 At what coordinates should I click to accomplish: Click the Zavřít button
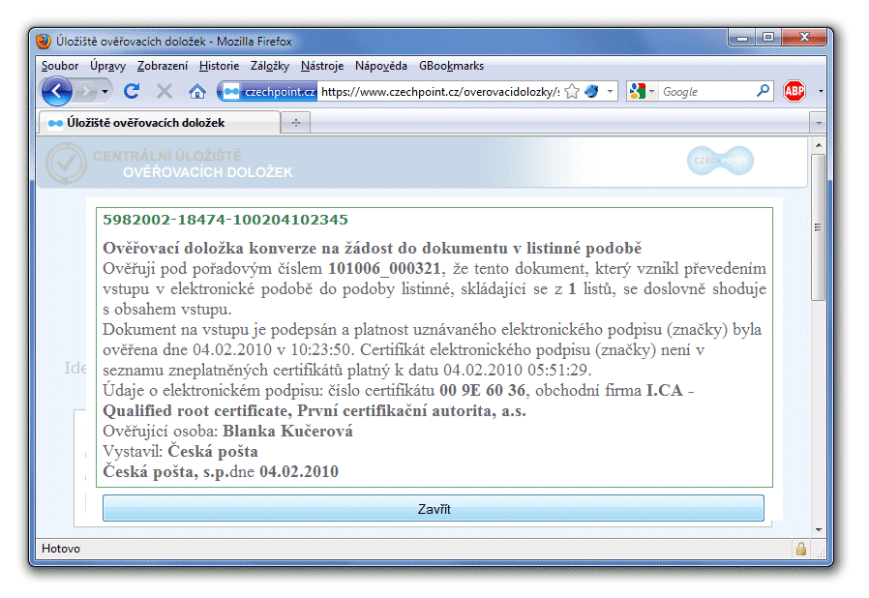tap(434, 509)
